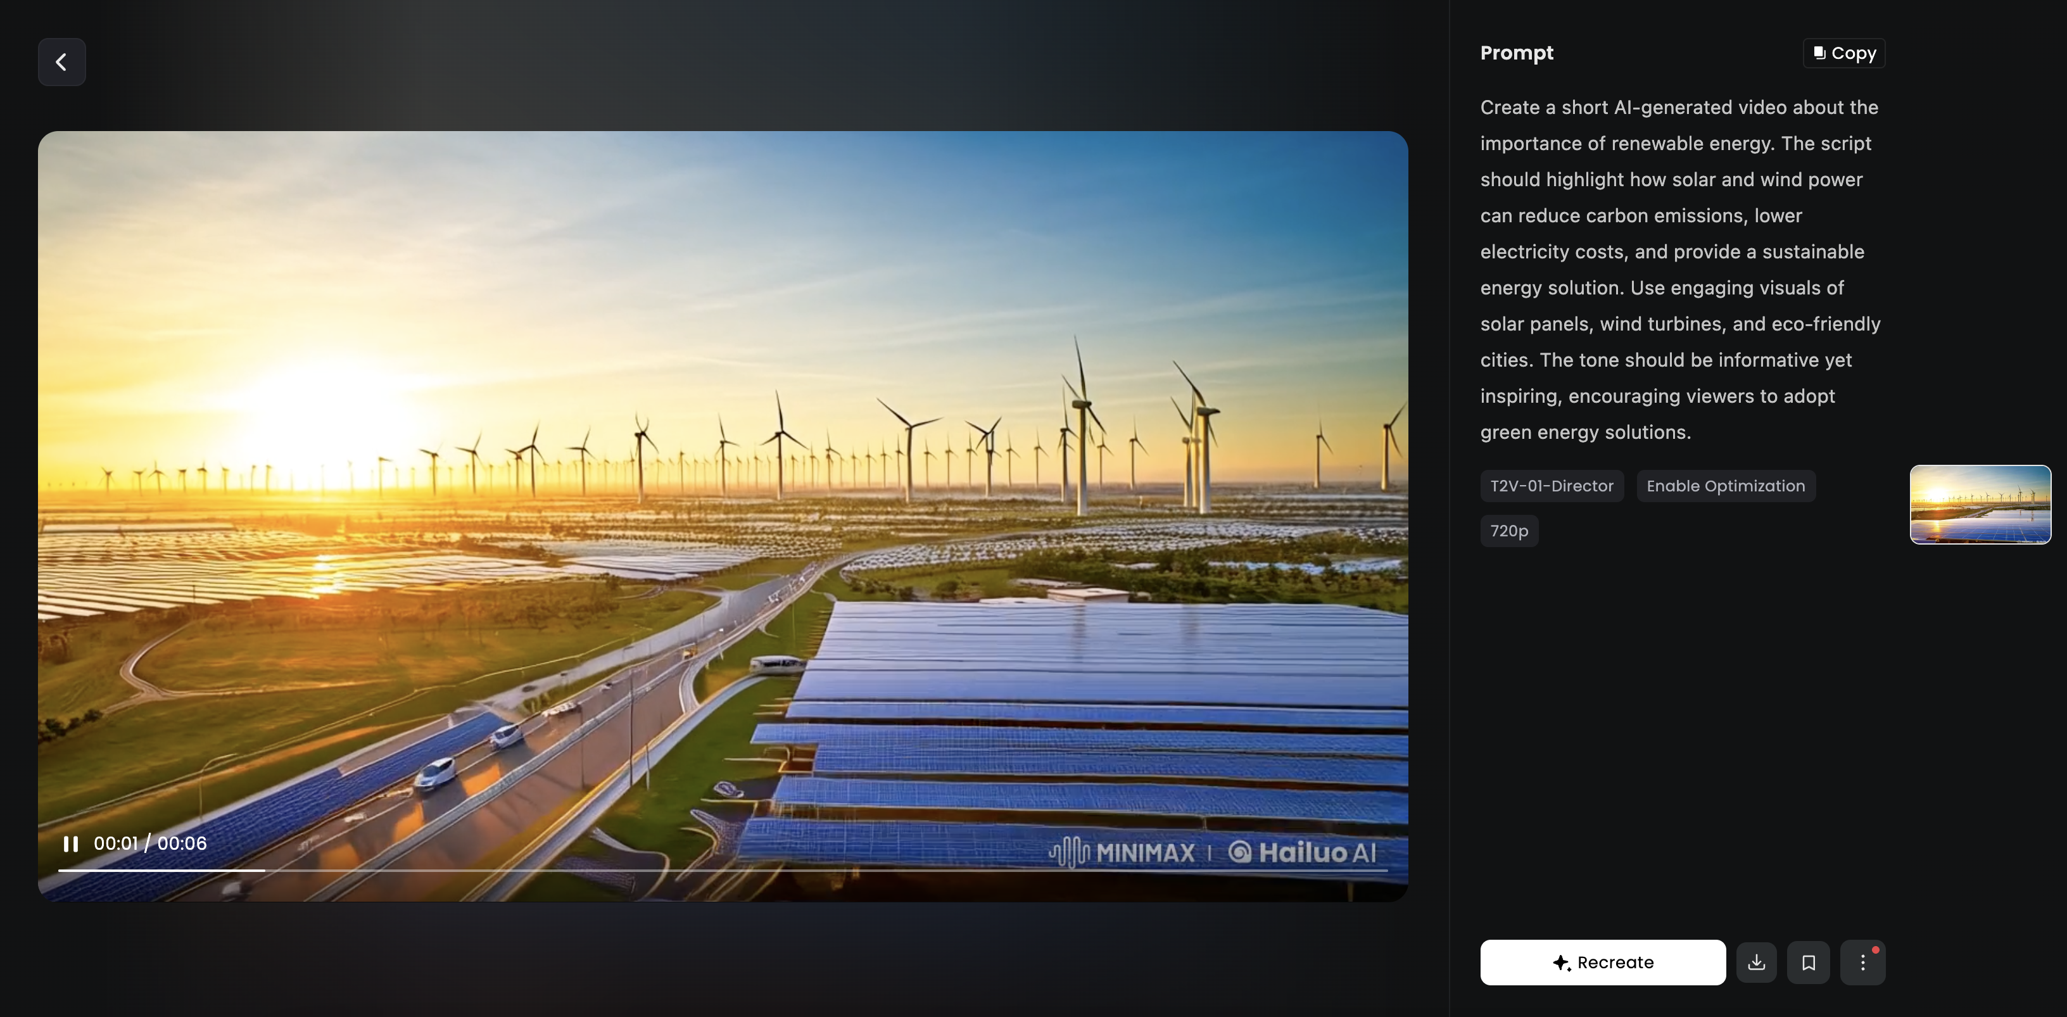2067x1017 pixels.
Task: Click the video progress bar
Action: point(722,870)
